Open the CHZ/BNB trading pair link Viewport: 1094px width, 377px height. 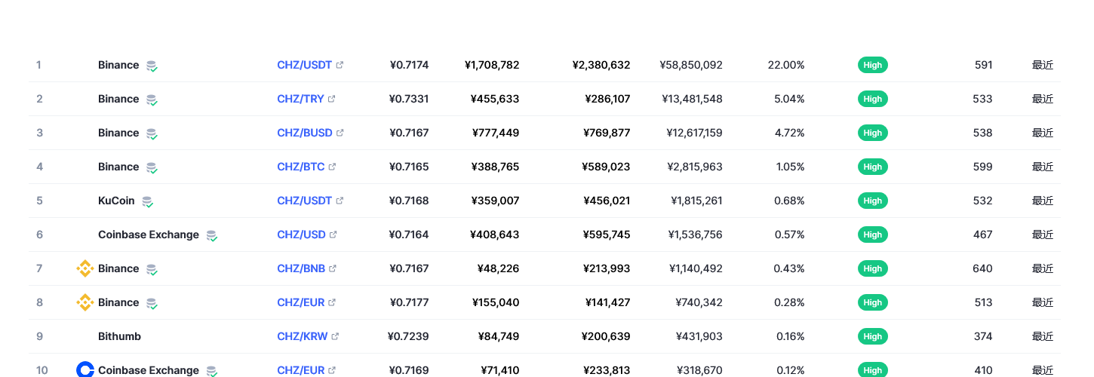[301, 268]
